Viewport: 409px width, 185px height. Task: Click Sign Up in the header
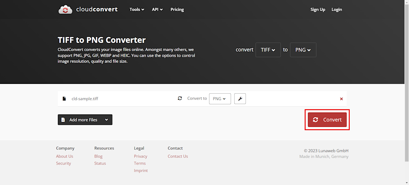(x=318, y=9)
